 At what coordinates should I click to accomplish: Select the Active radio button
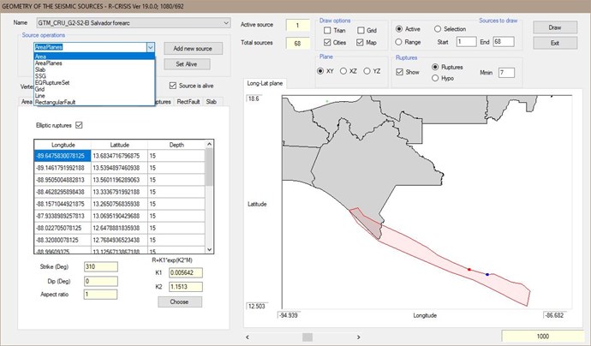[x=399, y=29]
